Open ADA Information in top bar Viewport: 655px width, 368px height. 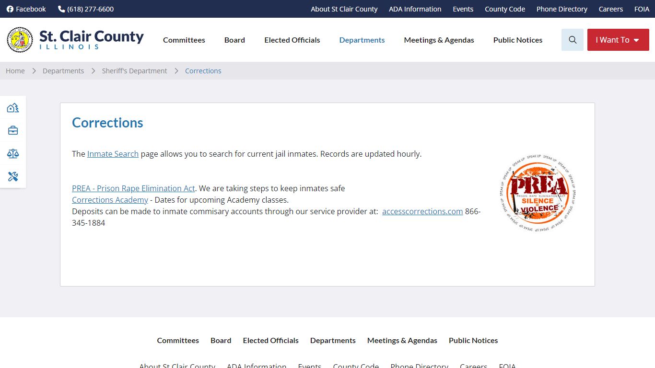(x=415, y=9)
